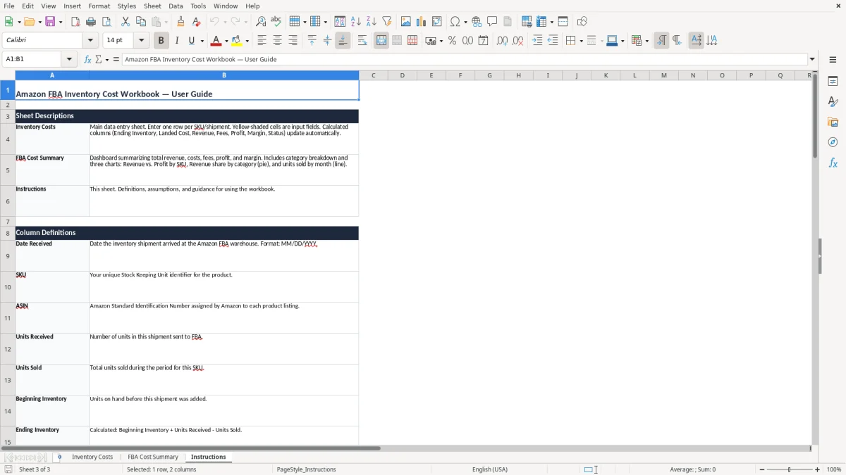This screenshot has height=475, width=846.
Task: Click the Sort dialog icon
Action: pyautogui.click(x=340, y=22)
